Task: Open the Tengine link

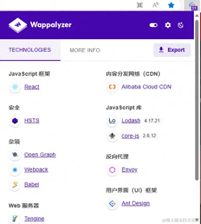Action: coord(34,219)
